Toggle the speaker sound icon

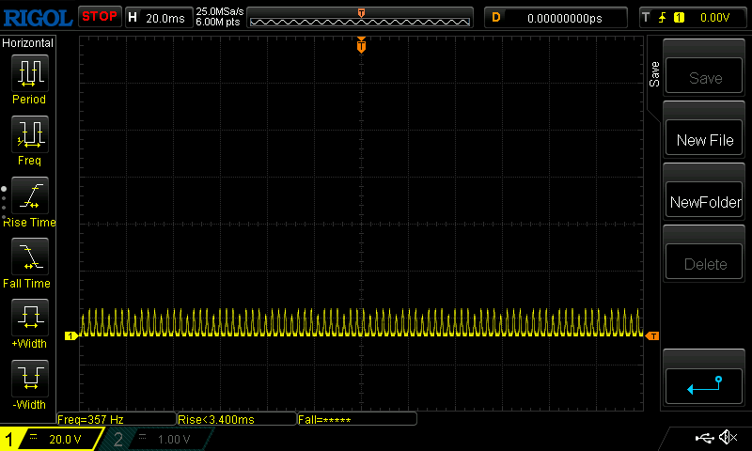(728, 438)
